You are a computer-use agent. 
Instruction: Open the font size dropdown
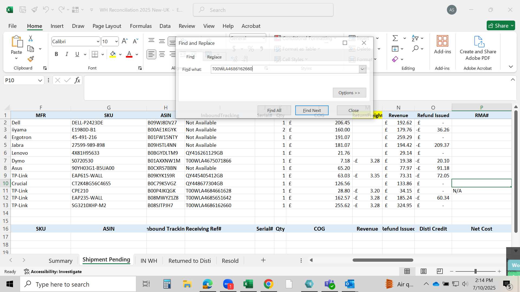pyautogui.click(x=116, y=41)
